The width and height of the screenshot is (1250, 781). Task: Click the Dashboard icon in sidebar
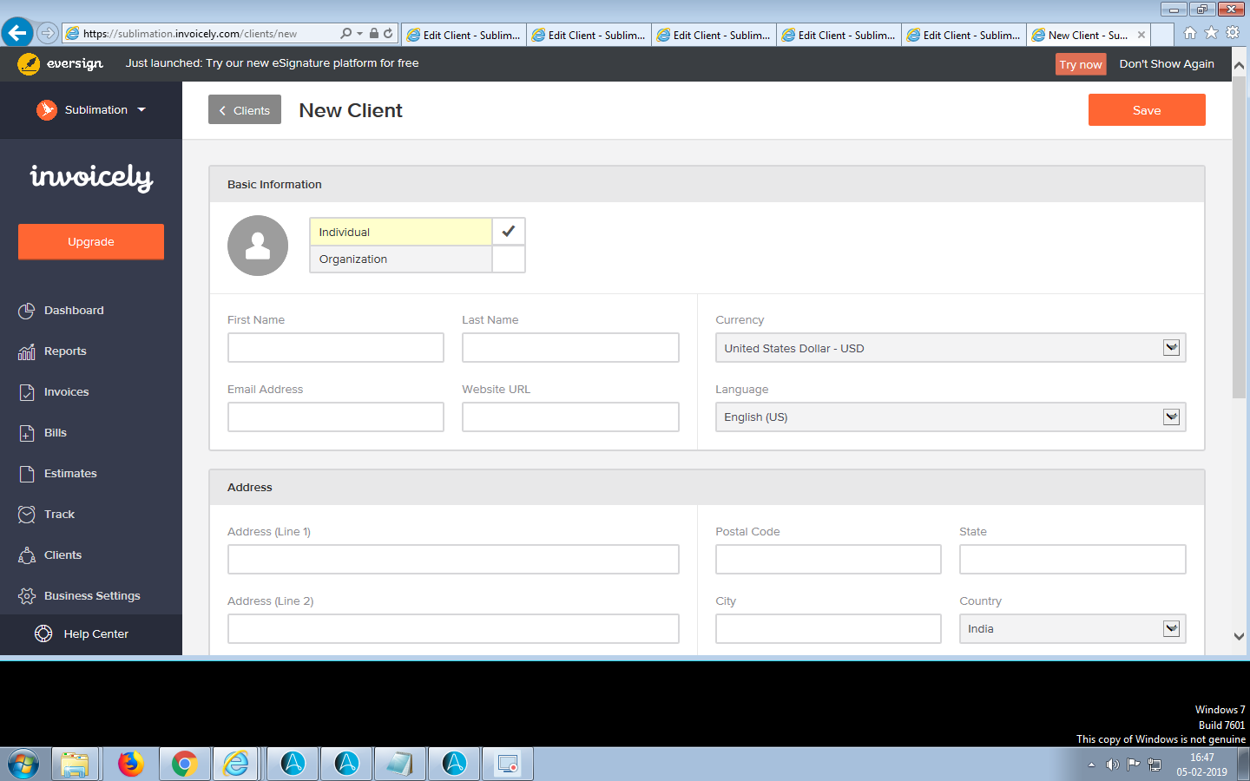[27, 311]
